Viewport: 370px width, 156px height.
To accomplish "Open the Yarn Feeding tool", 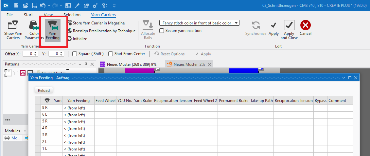I will pos(52,30).
